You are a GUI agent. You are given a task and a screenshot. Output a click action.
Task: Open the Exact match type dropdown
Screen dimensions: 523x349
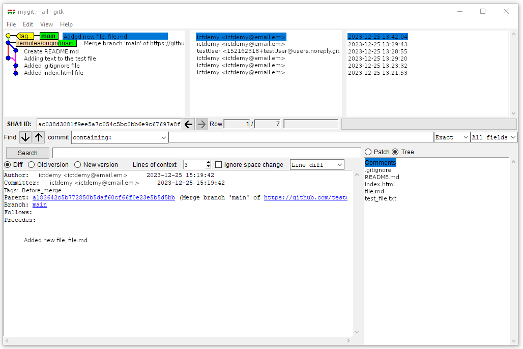pyautogui.click(x=452, y=137)
